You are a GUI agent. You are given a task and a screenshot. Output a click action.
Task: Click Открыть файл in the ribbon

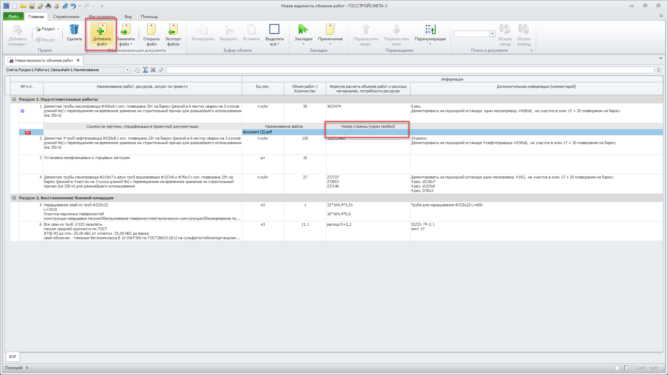coord(151,35)
